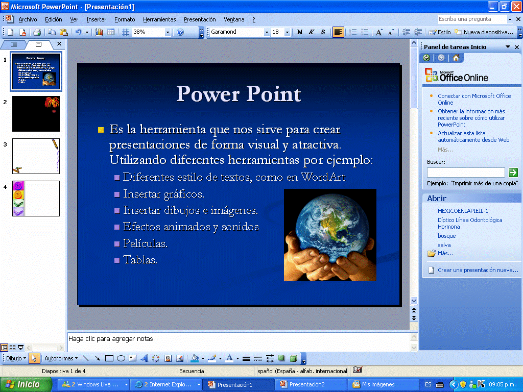The width and height of the screenshot is (523, 392).
Task: Select slide 2 thumbnail with fireworks
Action: click(36, 114)
